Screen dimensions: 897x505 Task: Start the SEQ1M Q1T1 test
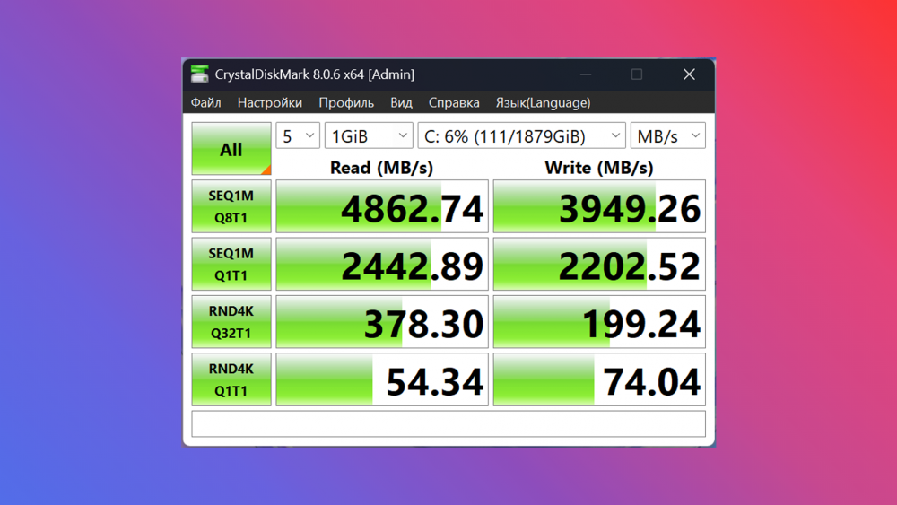(231, 265)
